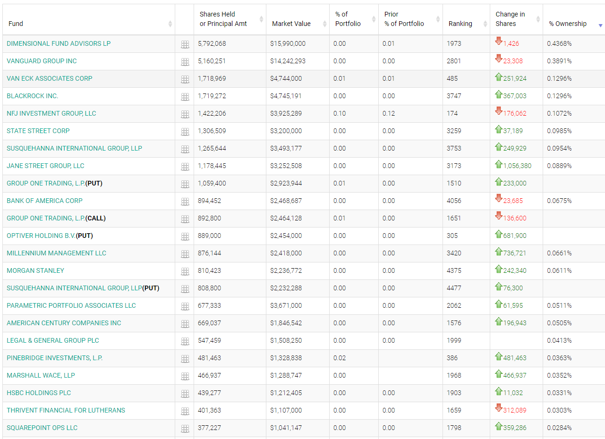Sort by Ranking column arrows
This screenshot has height=439, width=605.
tap(485, 24)
